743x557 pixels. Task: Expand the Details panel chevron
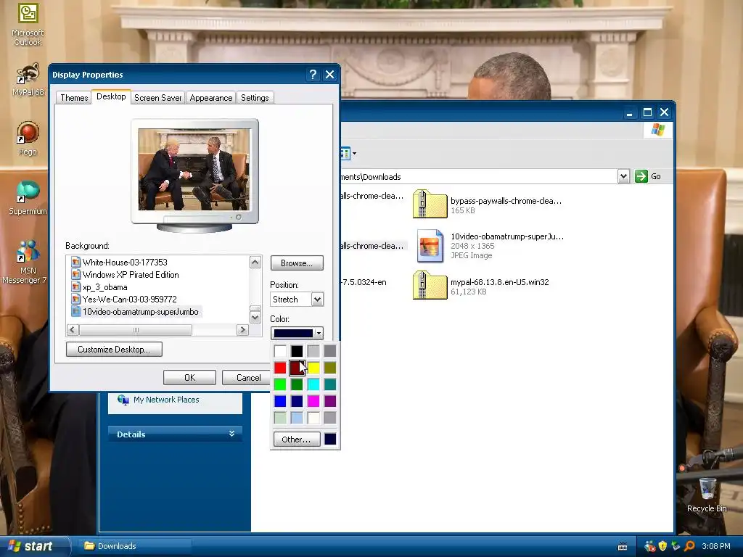pyautogui.click(x=231, y=434)
